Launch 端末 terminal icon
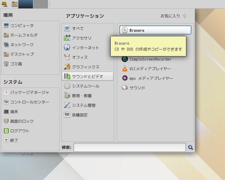The image size is (225, 180). coord(6,112)
